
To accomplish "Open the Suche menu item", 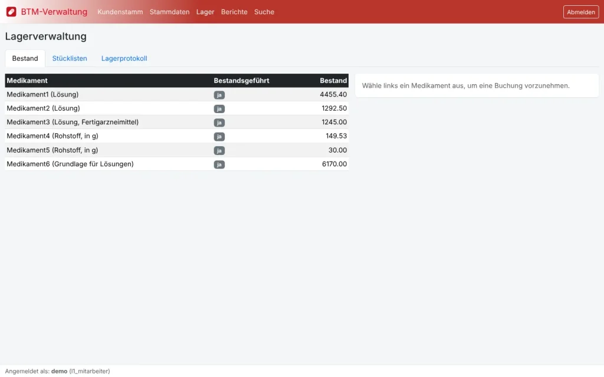I will pos(264,12).
